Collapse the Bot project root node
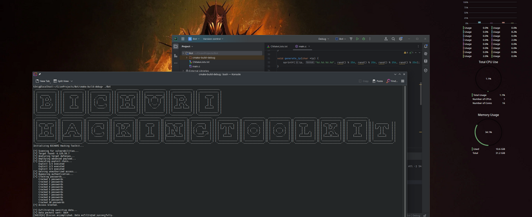 pos(183,53)
